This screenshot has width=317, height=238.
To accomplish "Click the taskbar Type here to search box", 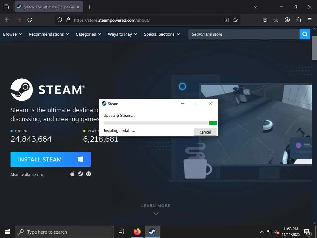I will (64, 232).
